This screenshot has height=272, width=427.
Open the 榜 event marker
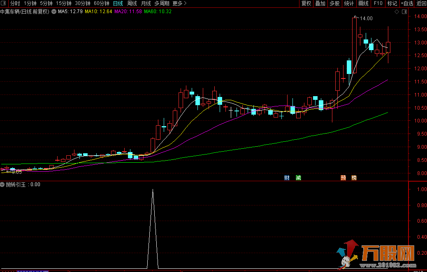[x=354, y=177]
